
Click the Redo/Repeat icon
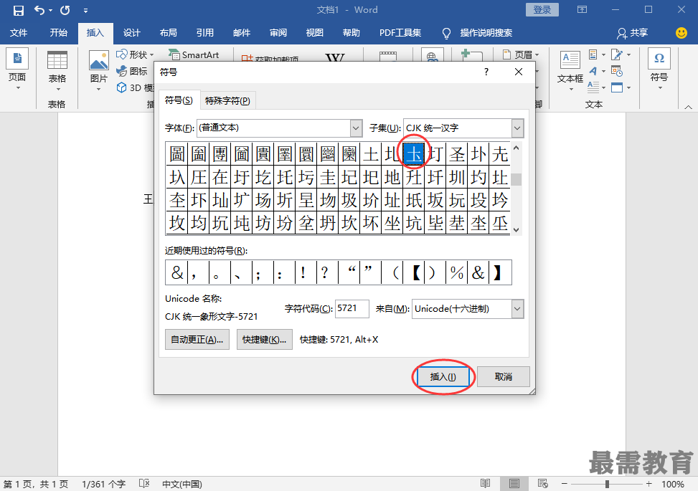tap(65, 10)
